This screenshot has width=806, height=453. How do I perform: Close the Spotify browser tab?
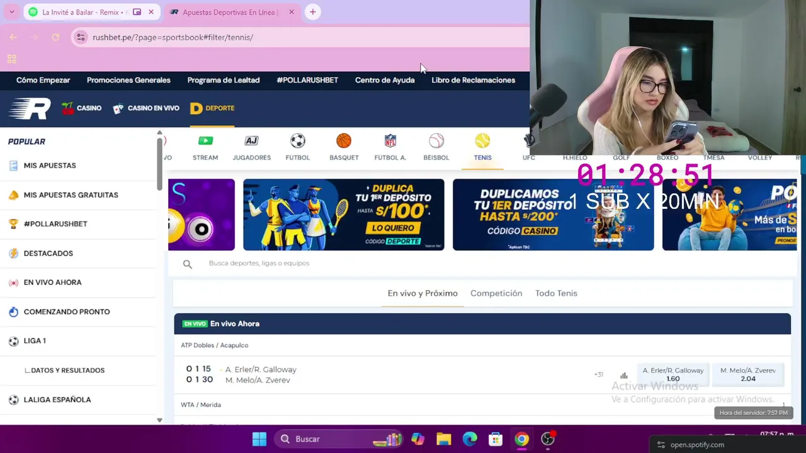151,12
